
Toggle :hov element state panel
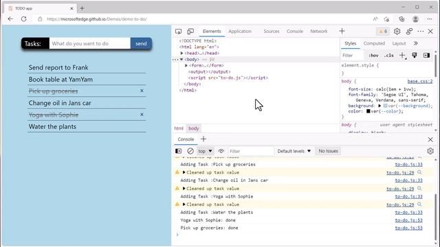click(x=373, y=56)
